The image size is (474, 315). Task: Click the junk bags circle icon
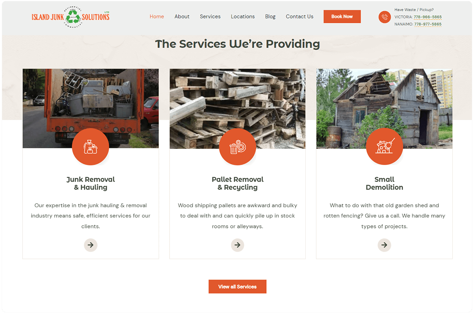pos(91,147)
